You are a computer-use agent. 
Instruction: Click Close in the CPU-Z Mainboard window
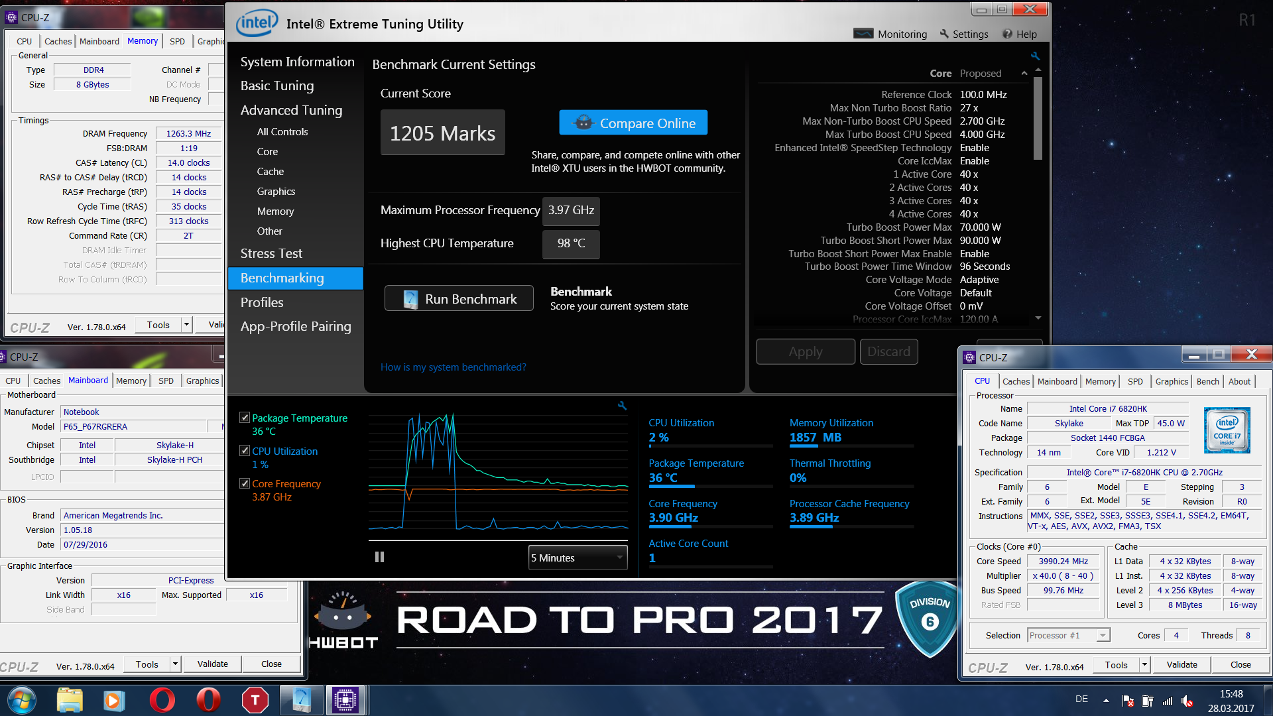(x=271, y=664)
